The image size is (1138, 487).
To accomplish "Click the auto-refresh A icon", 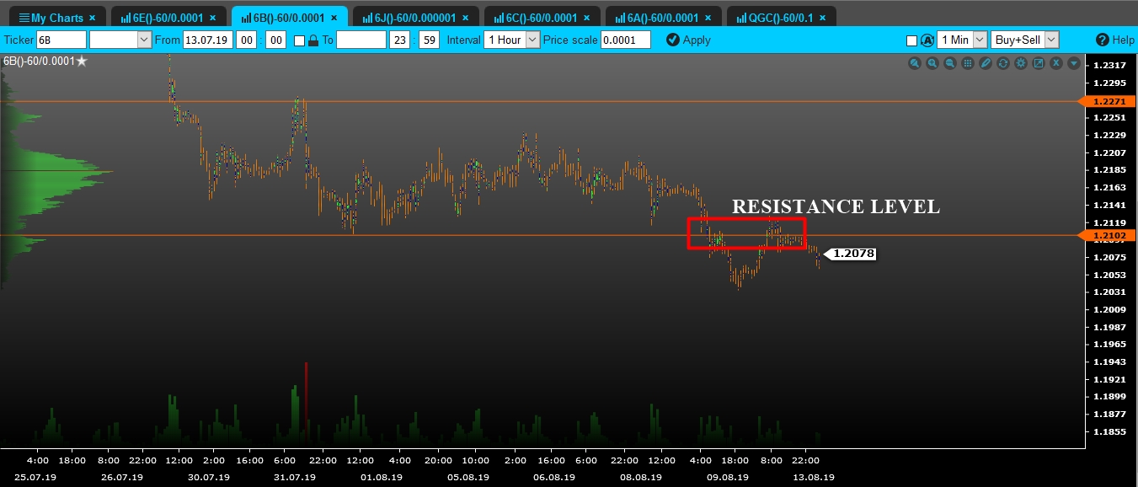I will click(x=927, y=40).
